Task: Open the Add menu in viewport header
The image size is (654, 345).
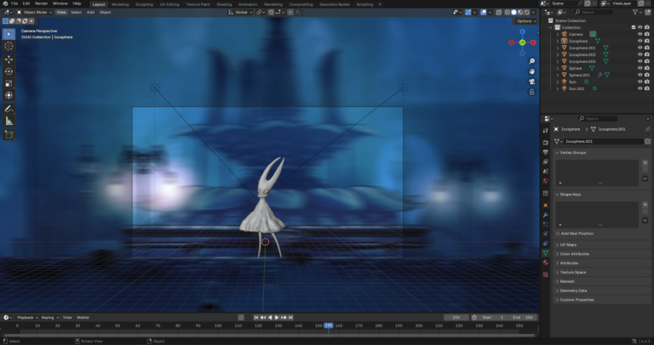Action: [90, 12]
